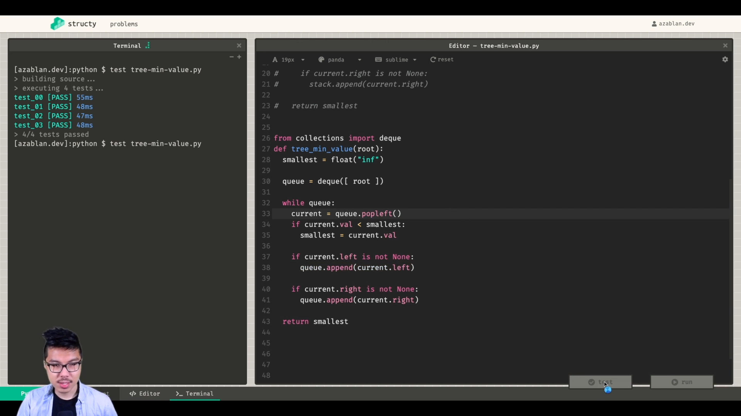This screenshot has height=416, width=741.
Task: Click the test button
Action: point(600,382)
